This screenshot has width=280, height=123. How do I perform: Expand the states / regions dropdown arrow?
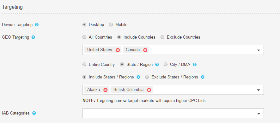259,90
